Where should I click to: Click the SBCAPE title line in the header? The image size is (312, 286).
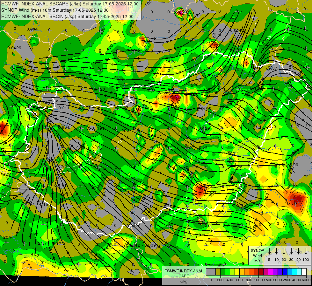click(x=70, y=4)
